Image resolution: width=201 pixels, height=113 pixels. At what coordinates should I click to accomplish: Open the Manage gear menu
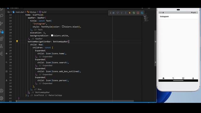click(x=2, y=98)
